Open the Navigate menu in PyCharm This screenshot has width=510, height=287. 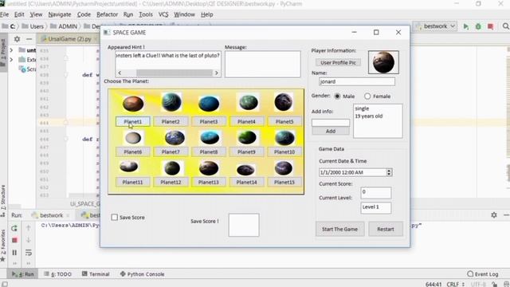[60, 14]
